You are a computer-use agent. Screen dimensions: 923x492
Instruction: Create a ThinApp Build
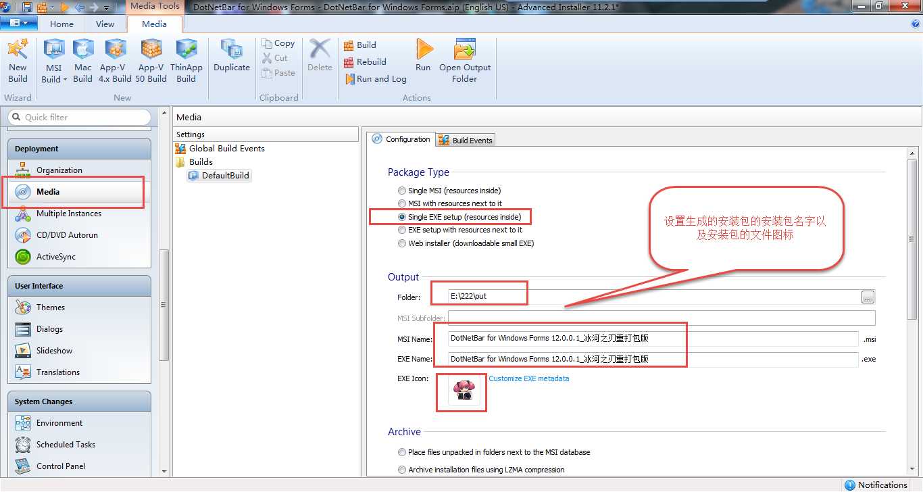(186, 61)
